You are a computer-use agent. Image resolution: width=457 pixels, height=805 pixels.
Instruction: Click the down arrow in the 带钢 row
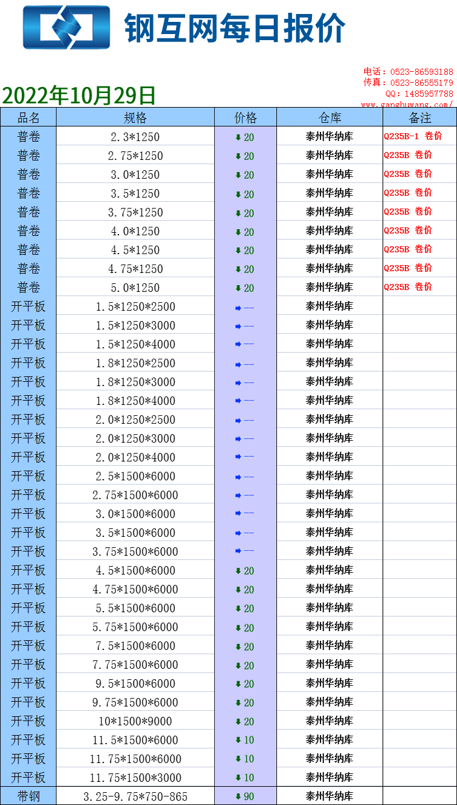pyautogui.click(x=239, y=797)
